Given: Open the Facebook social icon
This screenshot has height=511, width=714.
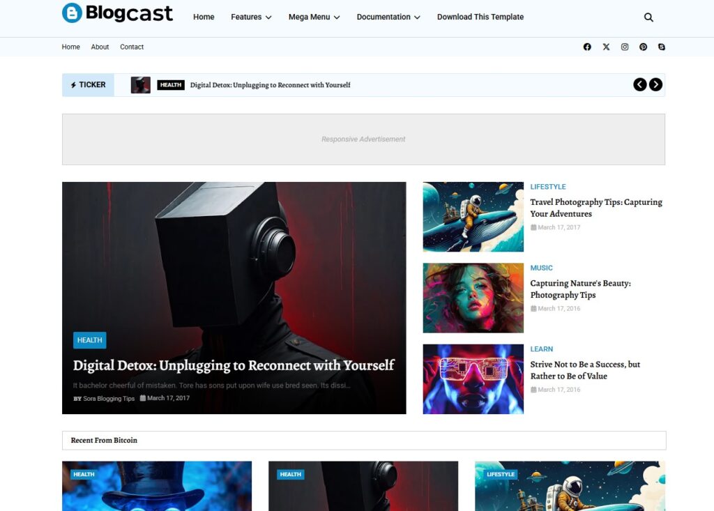Looking at the screenshot, I should [x=587, y=47].
